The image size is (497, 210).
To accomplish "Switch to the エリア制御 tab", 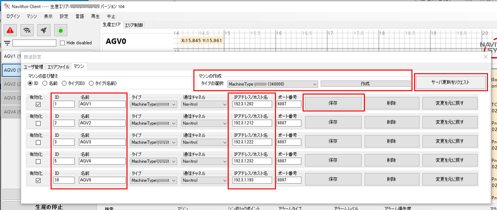I will pos(134,25).
